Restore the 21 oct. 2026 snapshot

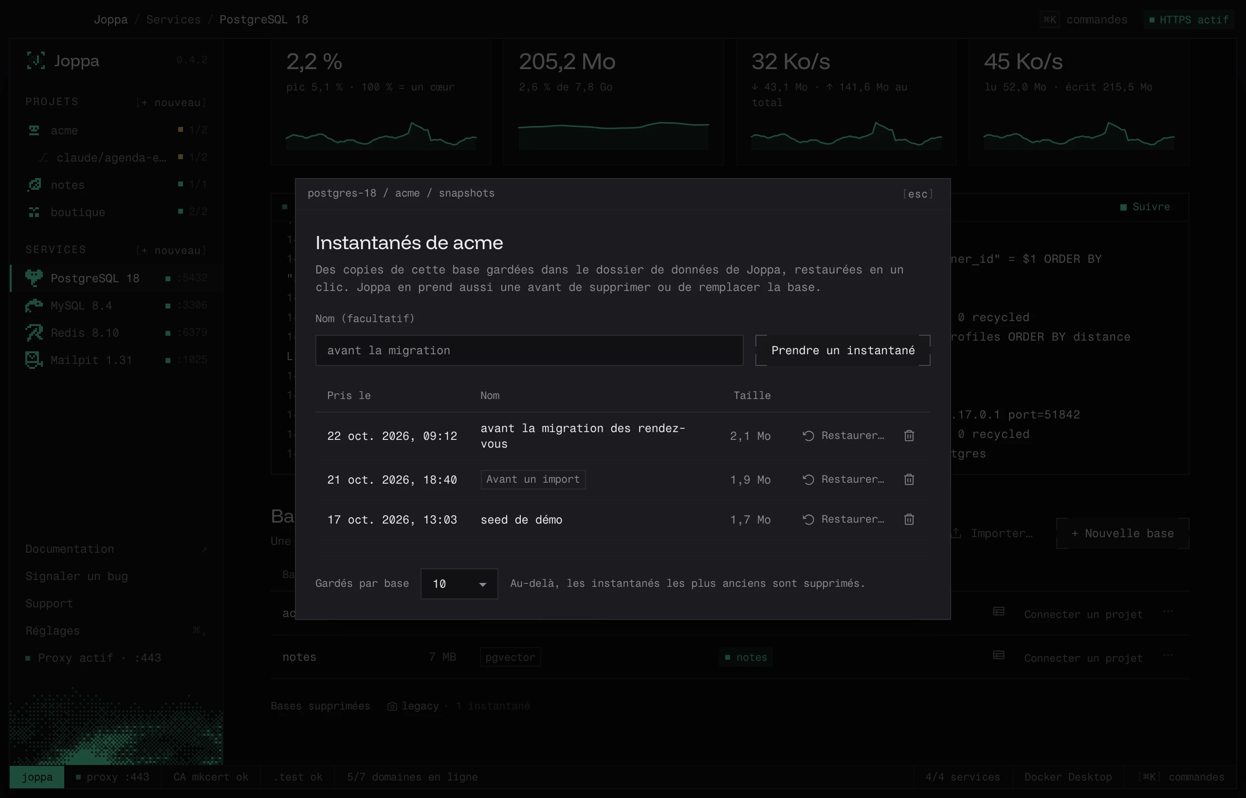843,479
